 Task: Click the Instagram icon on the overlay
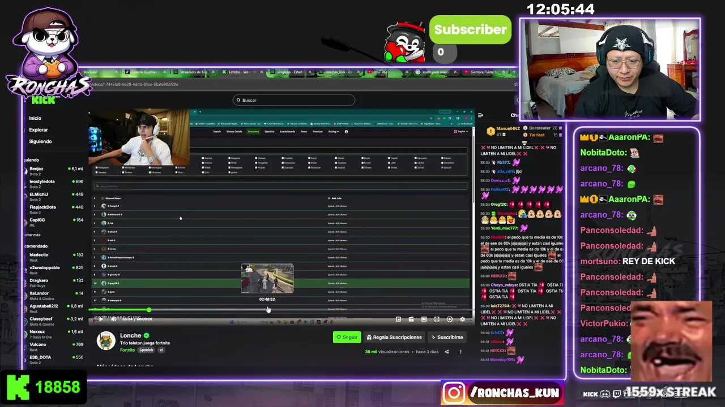(454, 393)
